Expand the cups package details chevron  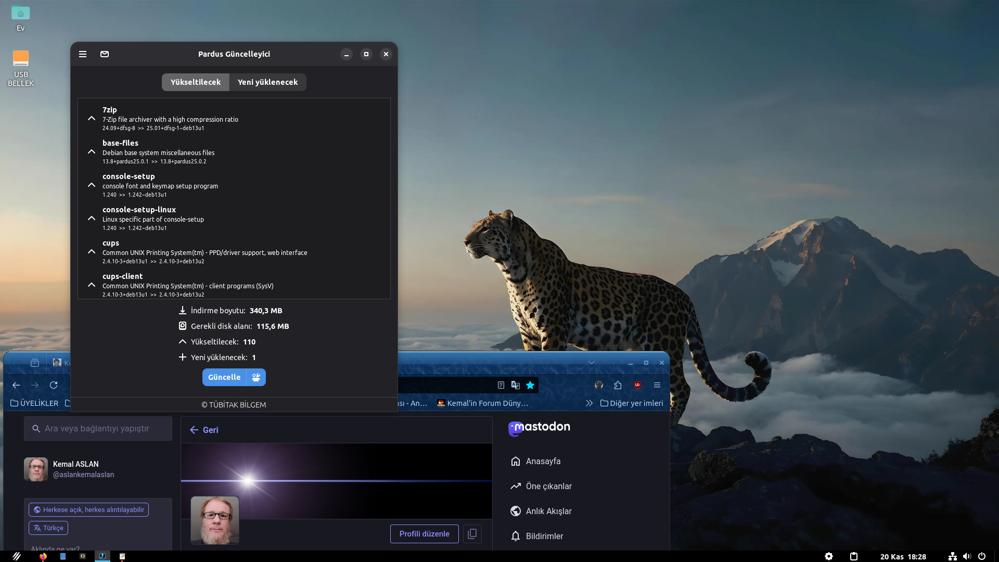pos(92,252)
